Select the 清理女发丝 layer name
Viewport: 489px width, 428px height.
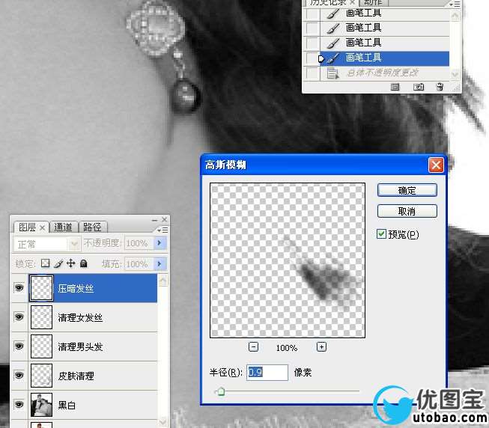coord(80,318)
